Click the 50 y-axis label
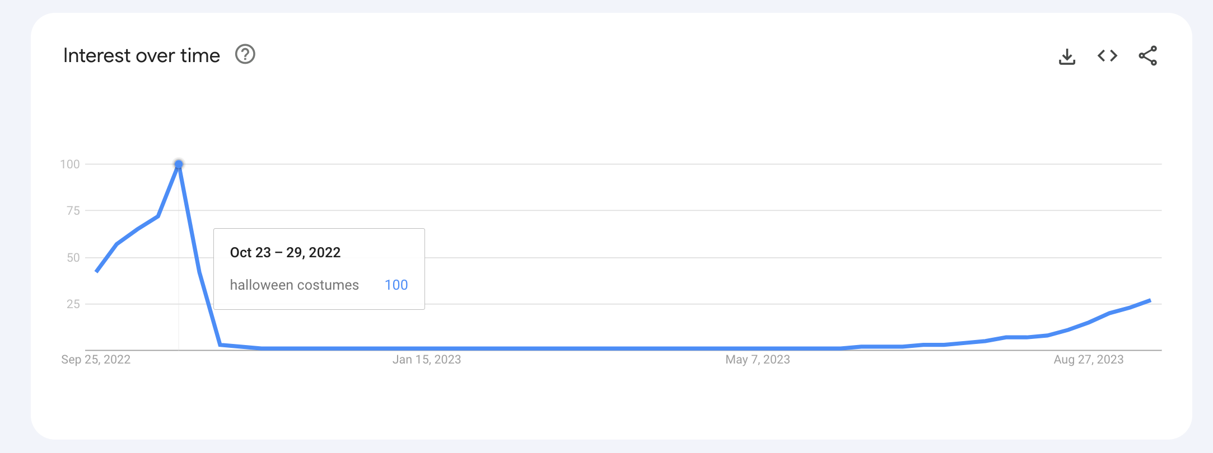This screenshot has width=1213, height=453. 73,258
